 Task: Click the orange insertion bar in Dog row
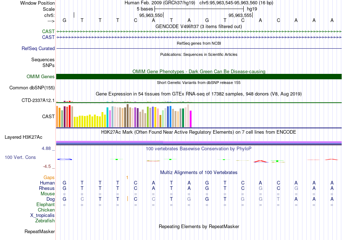click(127, 199)
